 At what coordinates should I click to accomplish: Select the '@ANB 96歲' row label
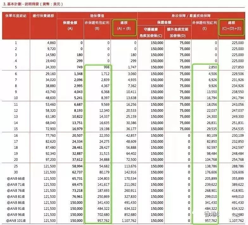tap(16, 215)
